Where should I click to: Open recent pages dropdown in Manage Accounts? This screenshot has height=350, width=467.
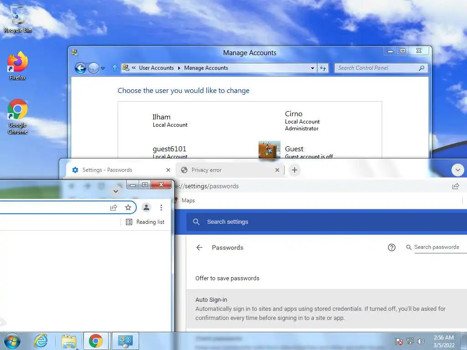[103, 68]
